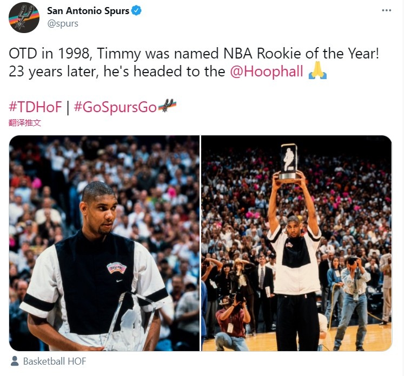Click the trophy in the right photo
Viewport: 405px width, 376px height.
(x=289, y=161)
